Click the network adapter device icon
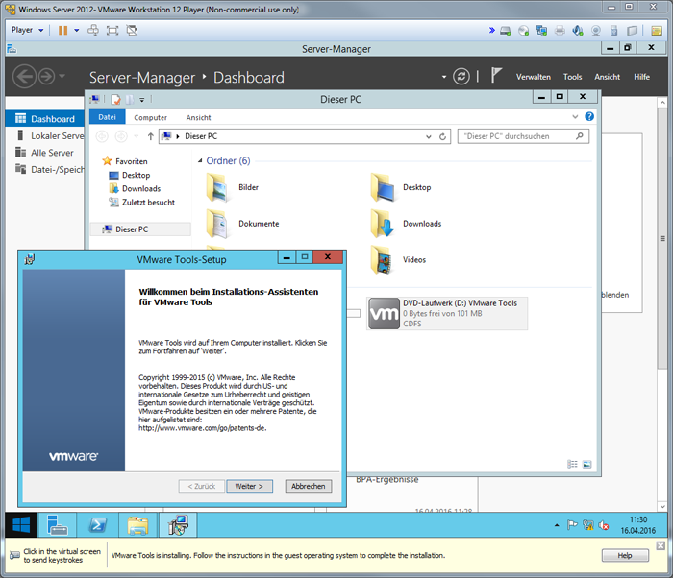673x578 pixels. tap(541, 31)
